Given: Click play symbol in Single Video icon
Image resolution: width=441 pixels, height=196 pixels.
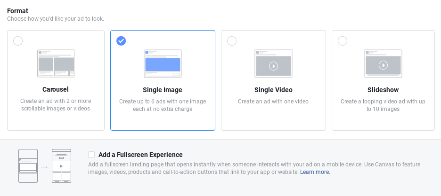Looking at the screenshot, I should click(x=273, y=66).
